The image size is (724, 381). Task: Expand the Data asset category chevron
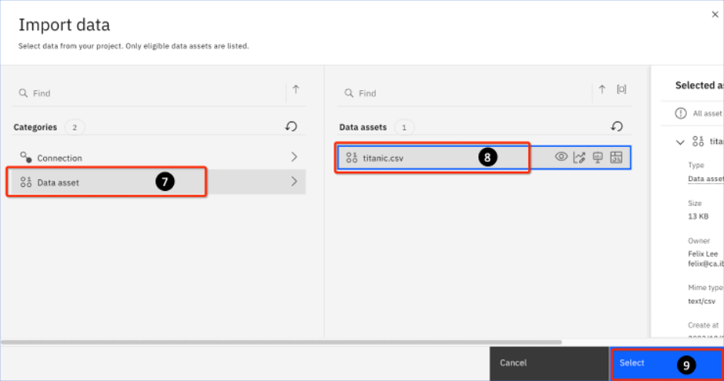coord(294,182)
